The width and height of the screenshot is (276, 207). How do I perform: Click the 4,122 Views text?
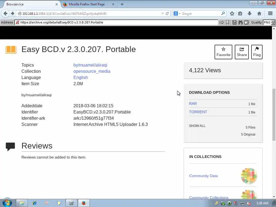[205, 70]
